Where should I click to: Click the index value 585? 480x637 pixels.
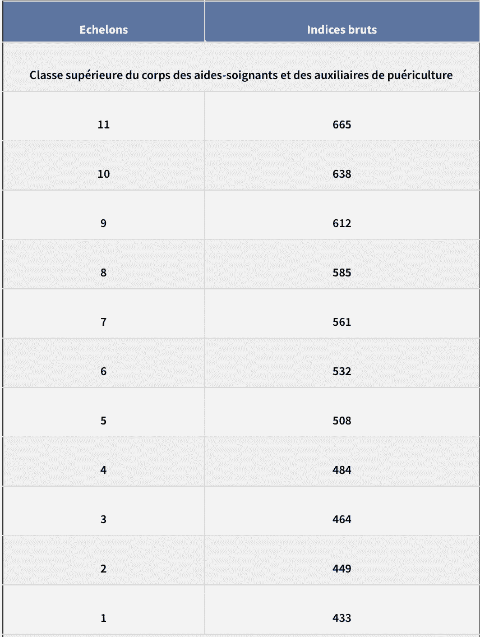[x=341, y=273]
